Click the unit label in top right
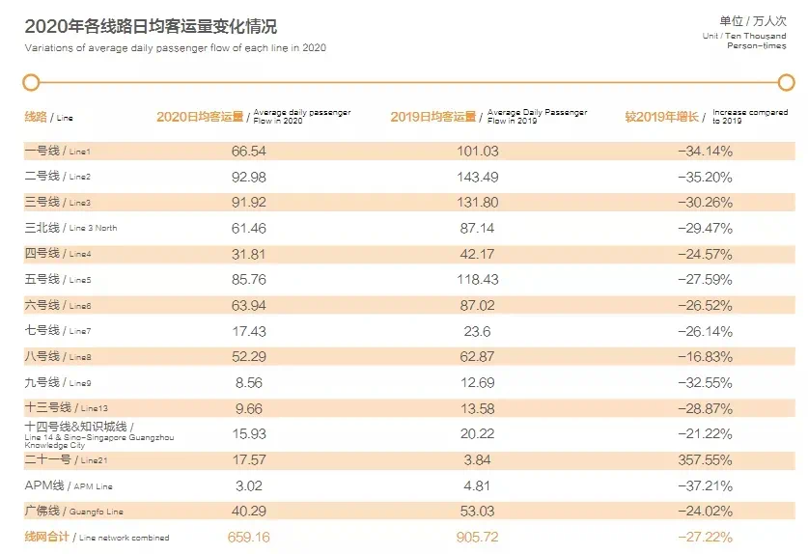The width and height of the screenshot is (808, 554). pyautogui.click(x=753, y=20)
